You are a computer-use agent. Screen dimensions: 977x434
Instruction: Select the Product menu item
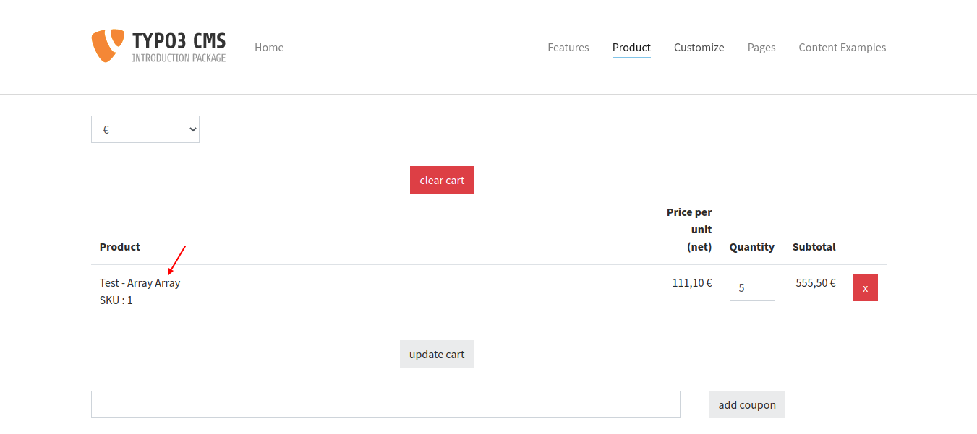point(631,48)
